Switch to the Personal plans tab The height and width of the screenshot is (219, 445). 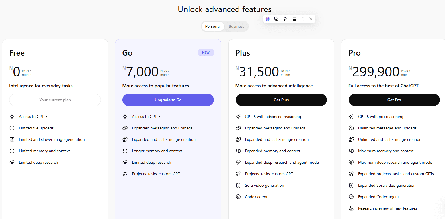(x=213, y=26)
